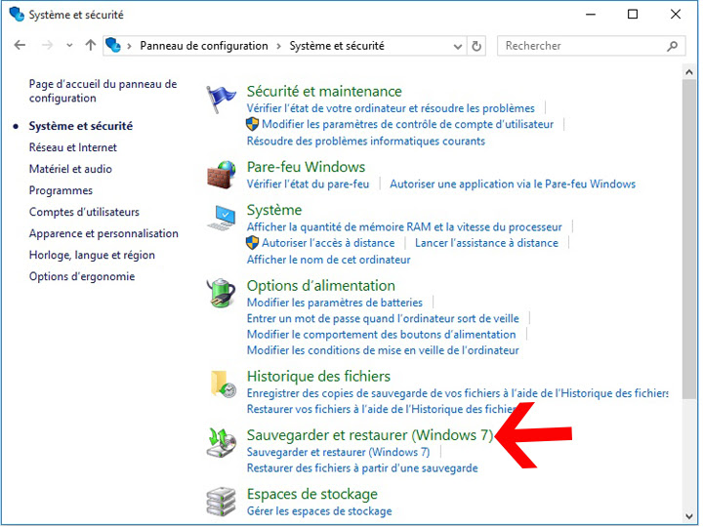Open Page d'accueil du panneau de configuration
The height and width of the screenshot is (527, 703).
[103, 91]
